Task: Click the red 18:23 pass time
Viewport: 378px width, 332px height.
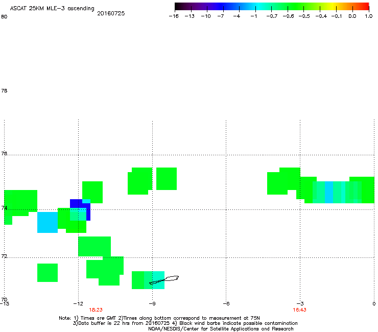Action: pyautogui.click(x=96, y=310)
